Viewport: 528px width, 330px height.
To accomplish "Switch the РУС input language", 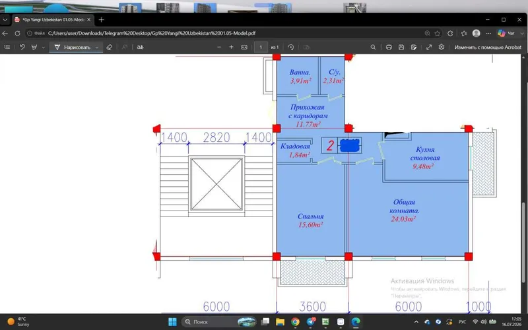I will (461, 322).
